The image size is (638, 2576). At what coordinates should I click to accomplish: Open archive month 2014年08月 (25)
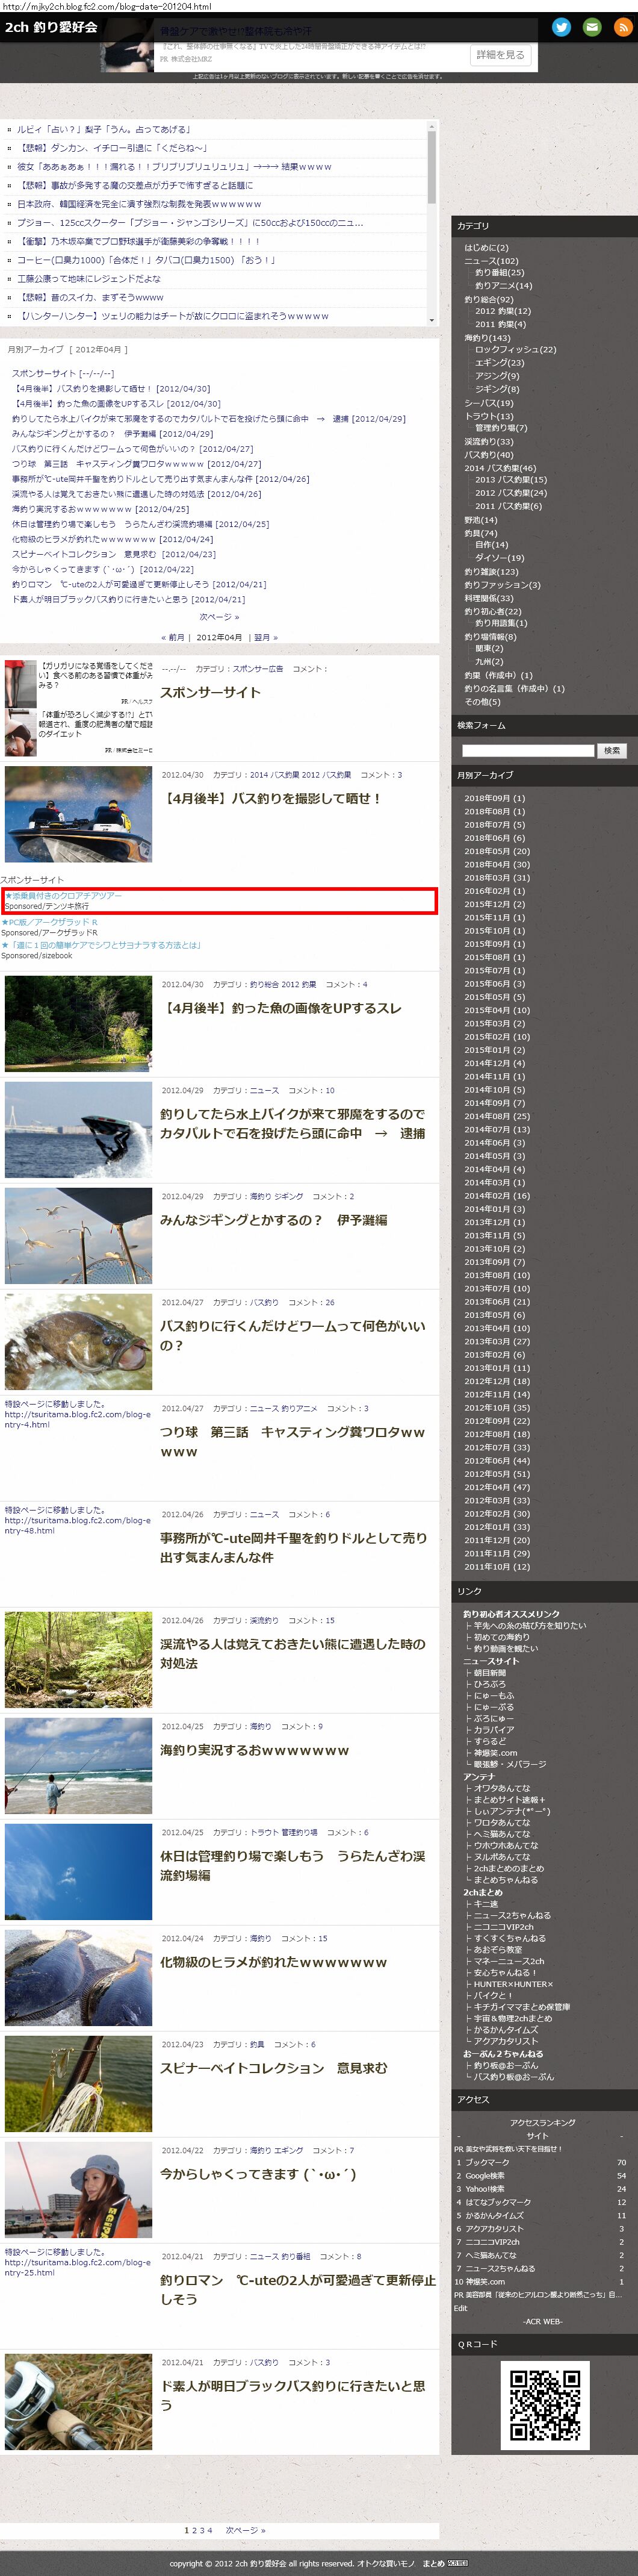tap(497, 1116)
